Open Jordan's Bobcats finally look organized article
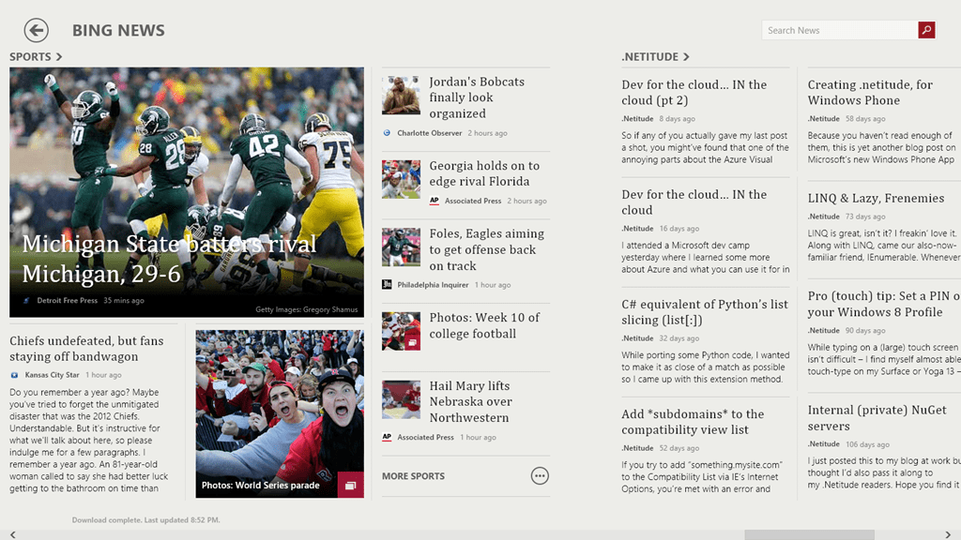 476,97
